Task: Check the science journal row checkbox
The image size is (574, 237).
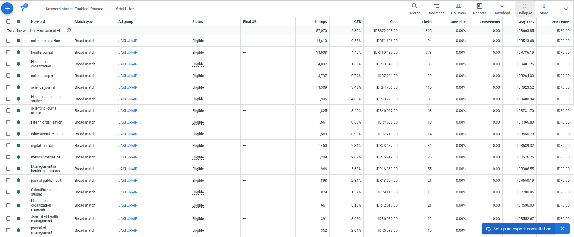Action: pos(8,87)
